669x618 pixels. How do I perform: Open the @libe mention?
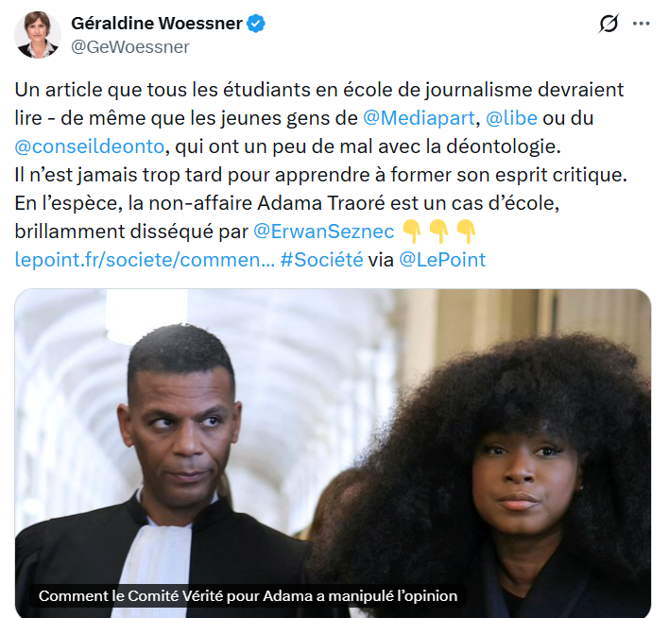pyautogui.click(x=511, y=118)
